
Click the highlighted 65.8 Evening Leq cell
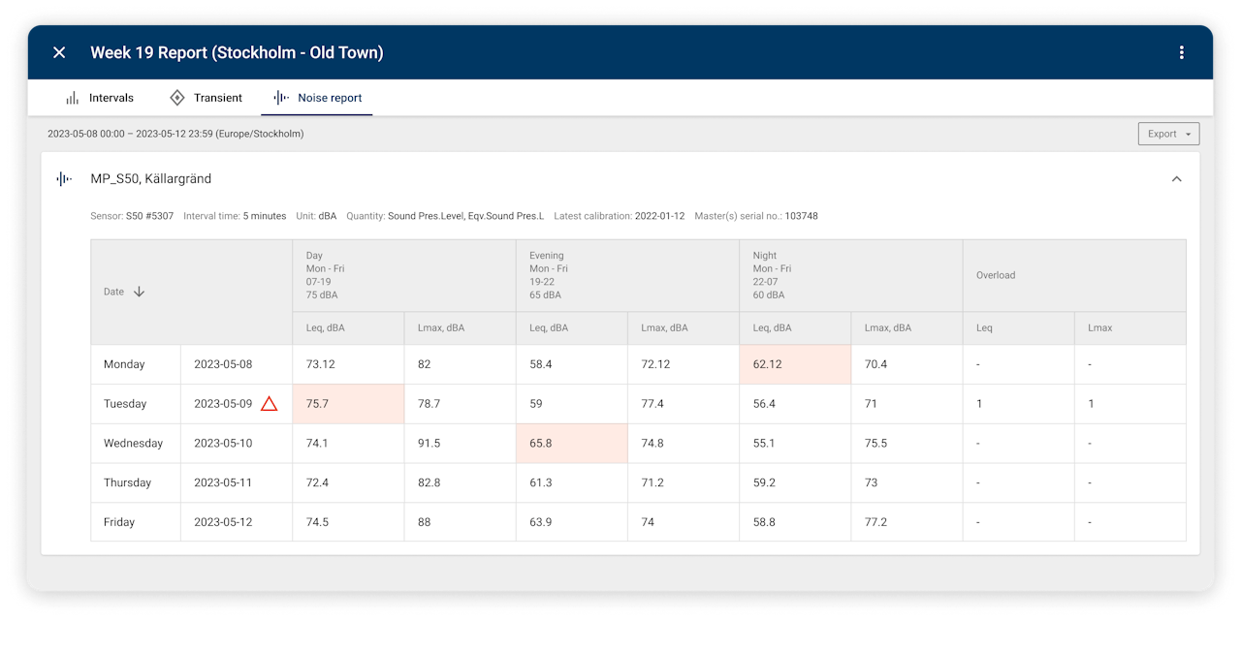point(572,443)
